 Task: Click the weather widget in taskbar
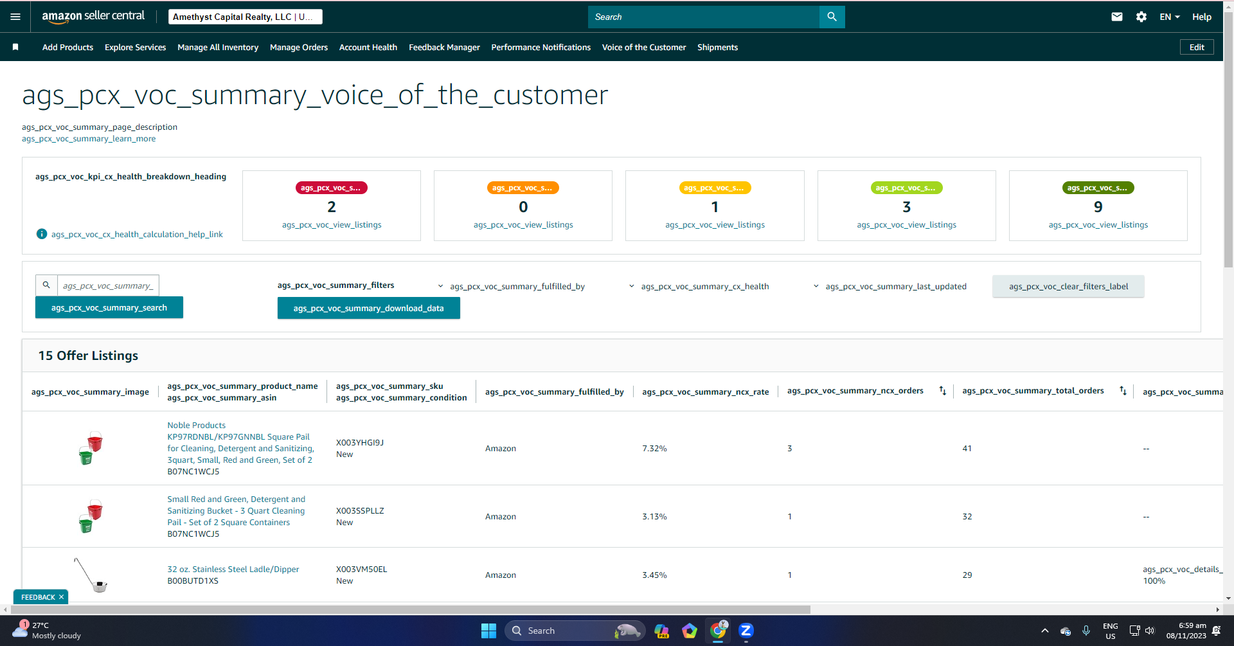click(46, 631)
